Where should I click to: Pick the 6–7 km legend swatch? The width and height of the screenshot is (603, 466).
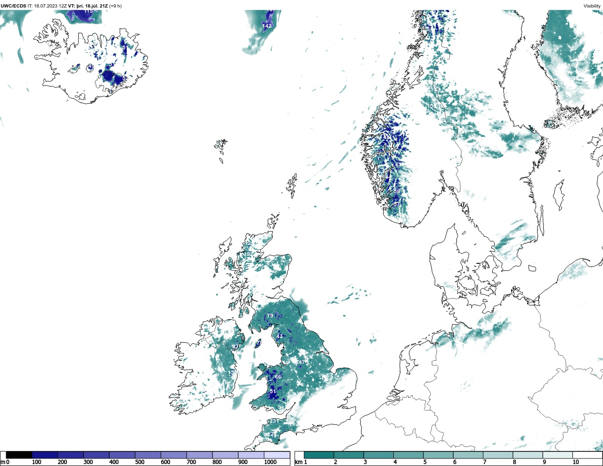coord(468,455)
